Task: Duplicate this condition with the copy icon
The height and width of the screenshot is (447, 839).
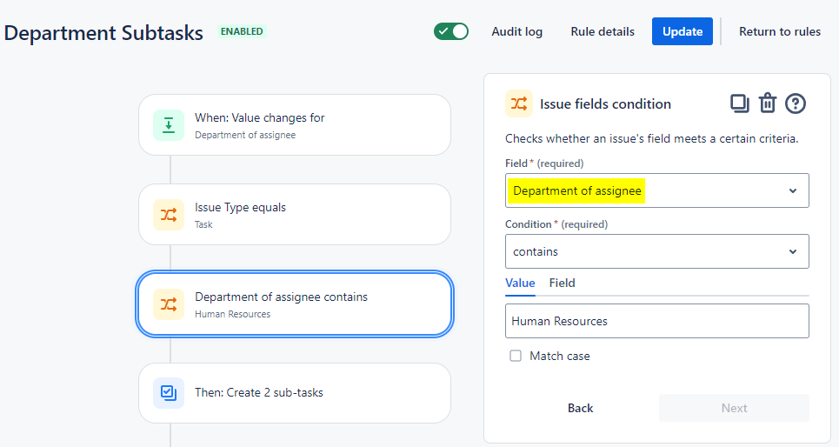Action: tap(739, 103)
